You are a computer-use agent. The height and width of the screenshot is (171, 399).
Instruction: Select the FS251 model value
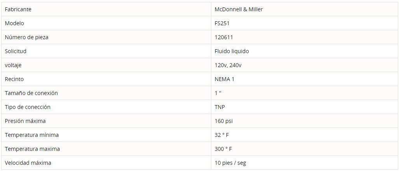click(222, 23)
